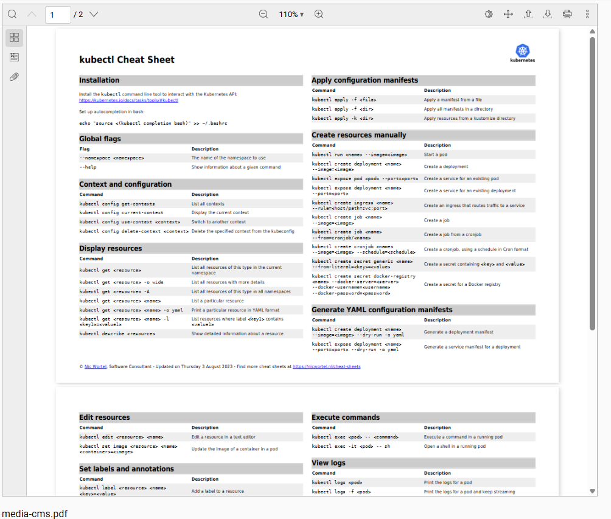Open a file with the upload icon
Image resolution: width=611 pixels, height=519 pixels.
coord(528,14)
